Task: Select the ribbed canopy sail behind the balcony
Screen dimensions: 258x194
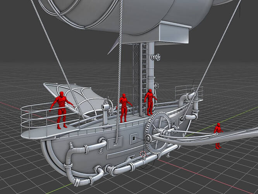Action: point(76,97)
